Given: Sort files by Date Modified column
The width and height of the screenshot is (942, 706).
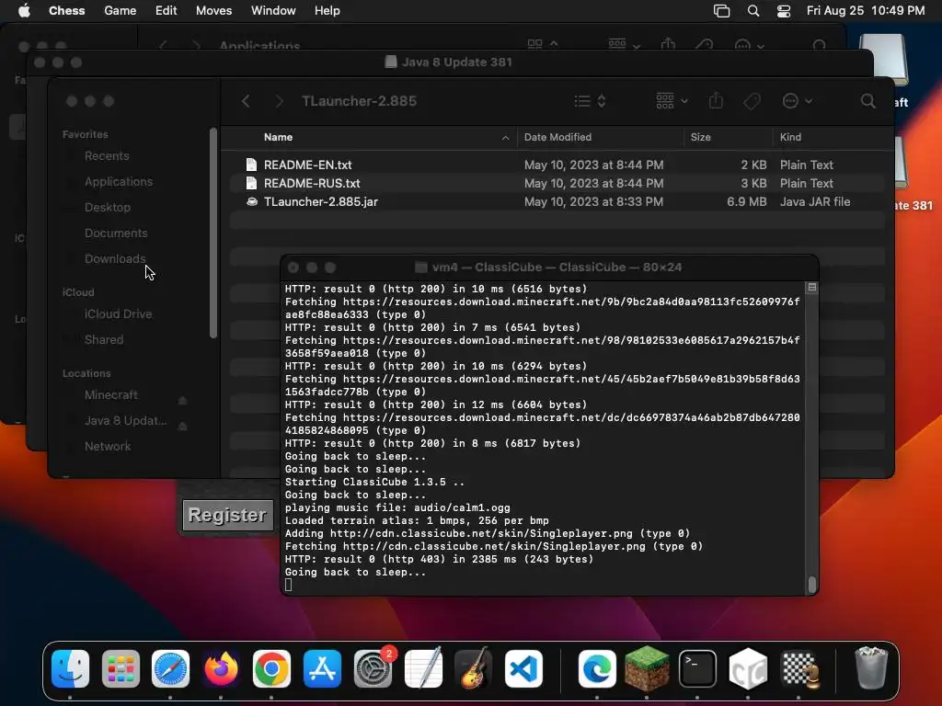Looking at the screenshot, I should point(600,138).
